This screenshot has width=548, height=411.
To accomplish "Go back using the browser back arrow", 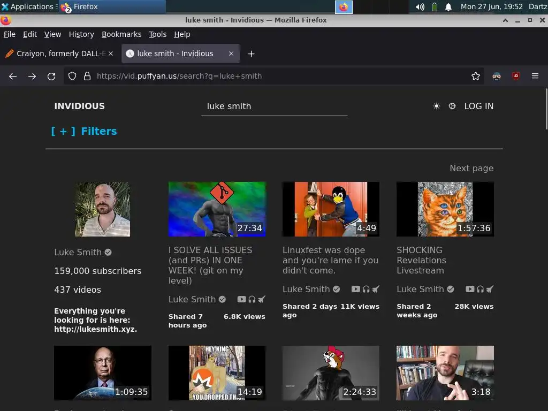I will 13,76.
